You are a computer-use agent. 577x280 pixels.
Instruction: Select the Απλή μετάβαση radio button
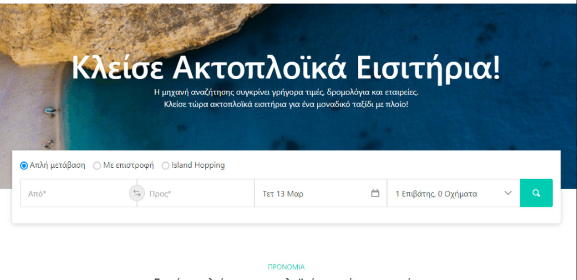pyautogui.click(x=24, y=166)
